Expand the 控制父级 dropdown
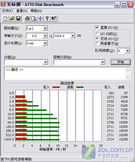The image size is (135, 162). pyautogui.click(x=103, y=62)
